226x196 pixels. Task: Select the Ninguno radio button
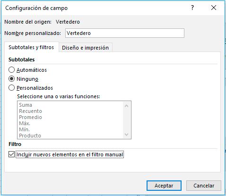point(11,79)
